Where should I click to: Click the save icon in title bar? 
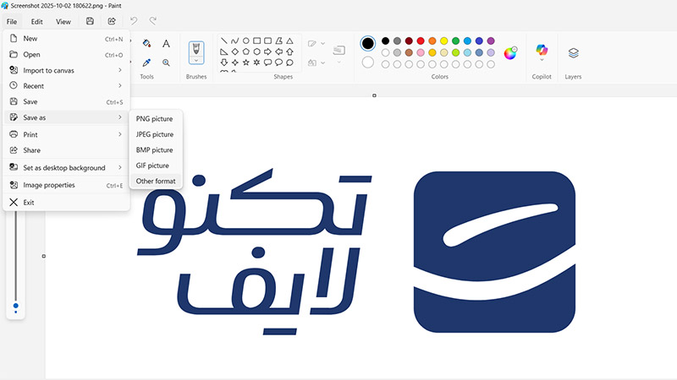click(x=90, y=21)
